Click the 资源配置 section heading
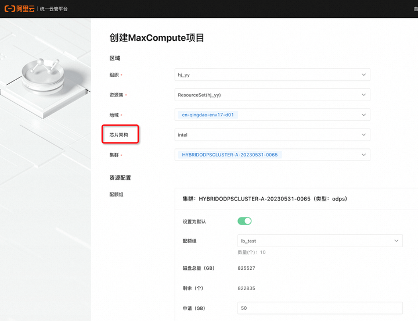Viewport: 418px width, 321px height. pos(120,178)
